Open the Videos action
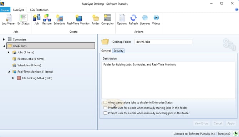 [x=156, y=20]
